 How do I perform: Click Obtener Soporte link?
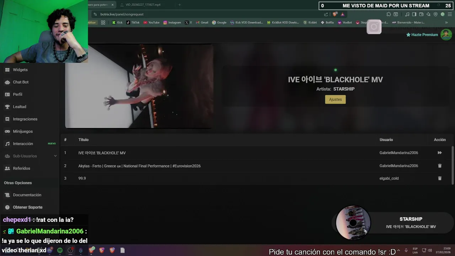27,207
